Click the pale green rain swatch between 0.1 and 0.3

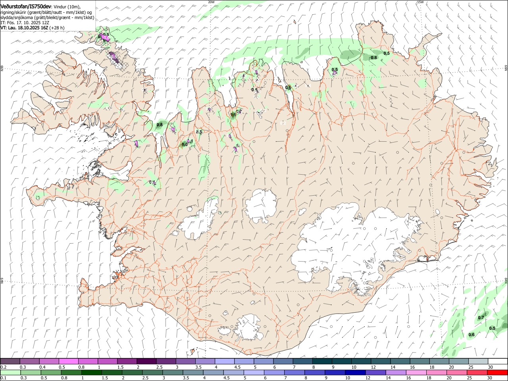point(10,372)
